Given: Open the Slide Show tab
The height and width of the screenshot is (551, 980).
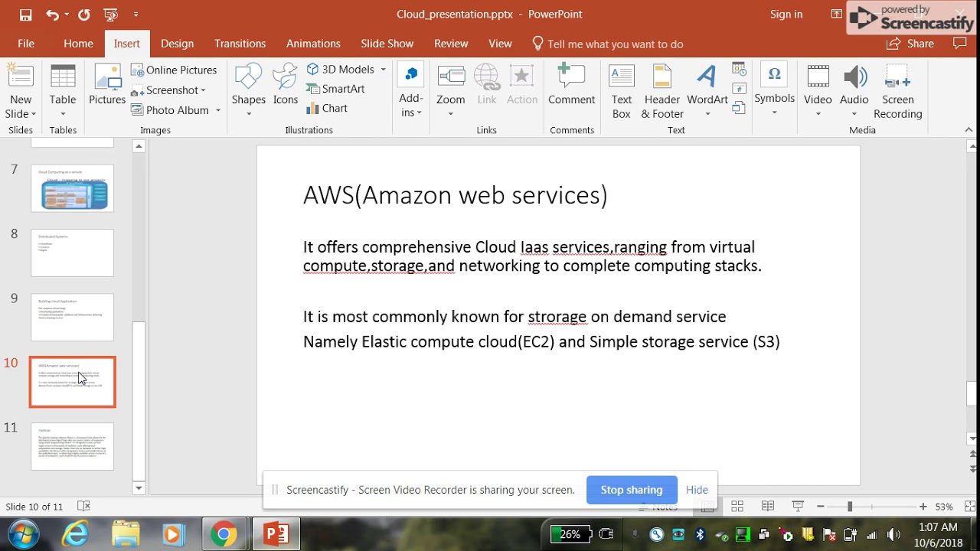Looking at the screenshot, I should [387, 44].
